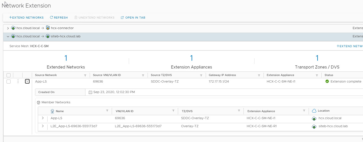Toggle the select-all checkbox in table header

click(x=9, y=75)
